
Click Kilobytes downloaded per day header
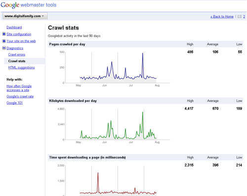73,101
